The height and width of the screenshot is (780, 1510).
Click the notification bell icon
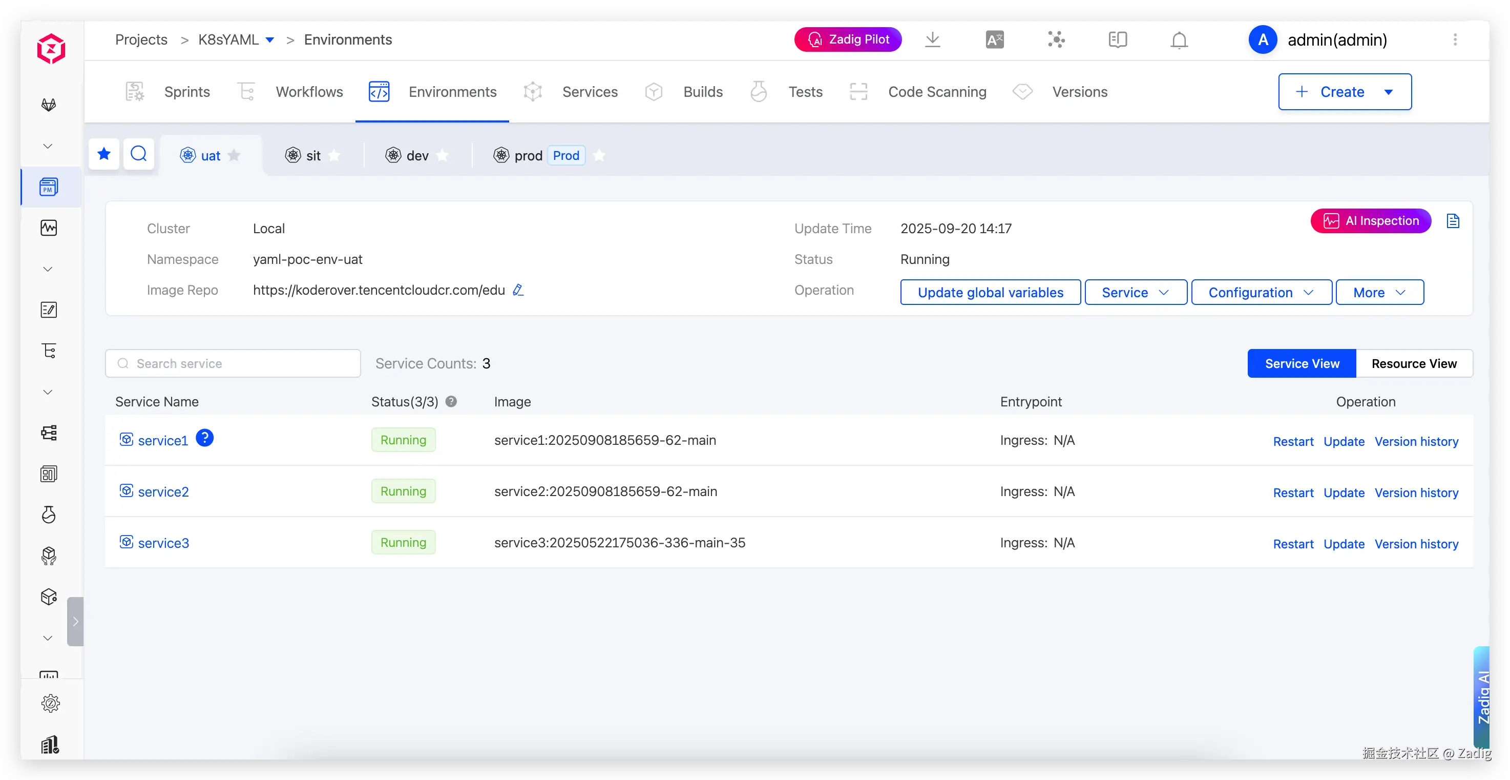(x=1179, y=40)
